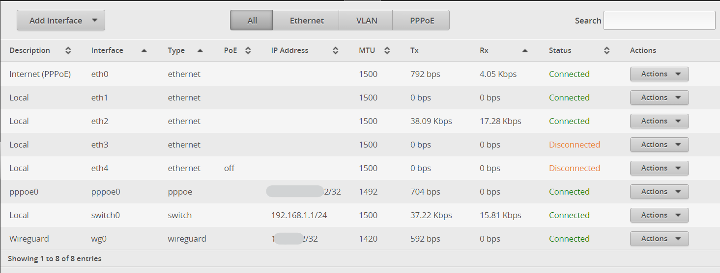Click Interface column sort arrow
The height and width of the screenshot is (273, 720).
point(144,50)
